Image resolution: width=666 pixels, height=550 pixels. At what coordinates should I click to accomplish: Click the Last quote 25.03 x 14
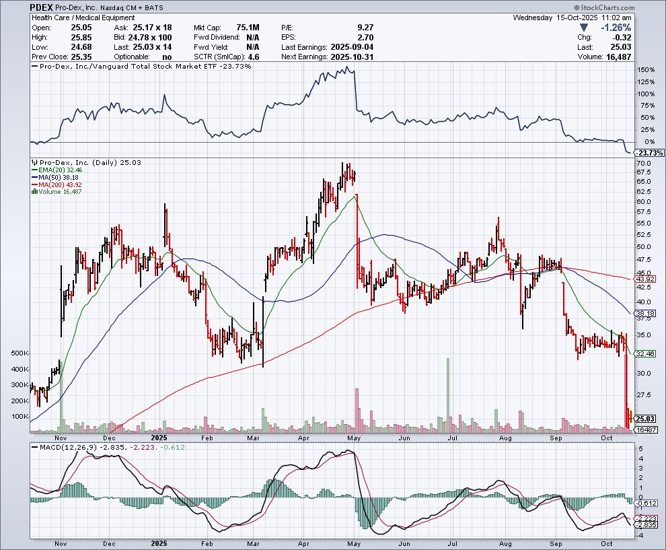[151, 47]
